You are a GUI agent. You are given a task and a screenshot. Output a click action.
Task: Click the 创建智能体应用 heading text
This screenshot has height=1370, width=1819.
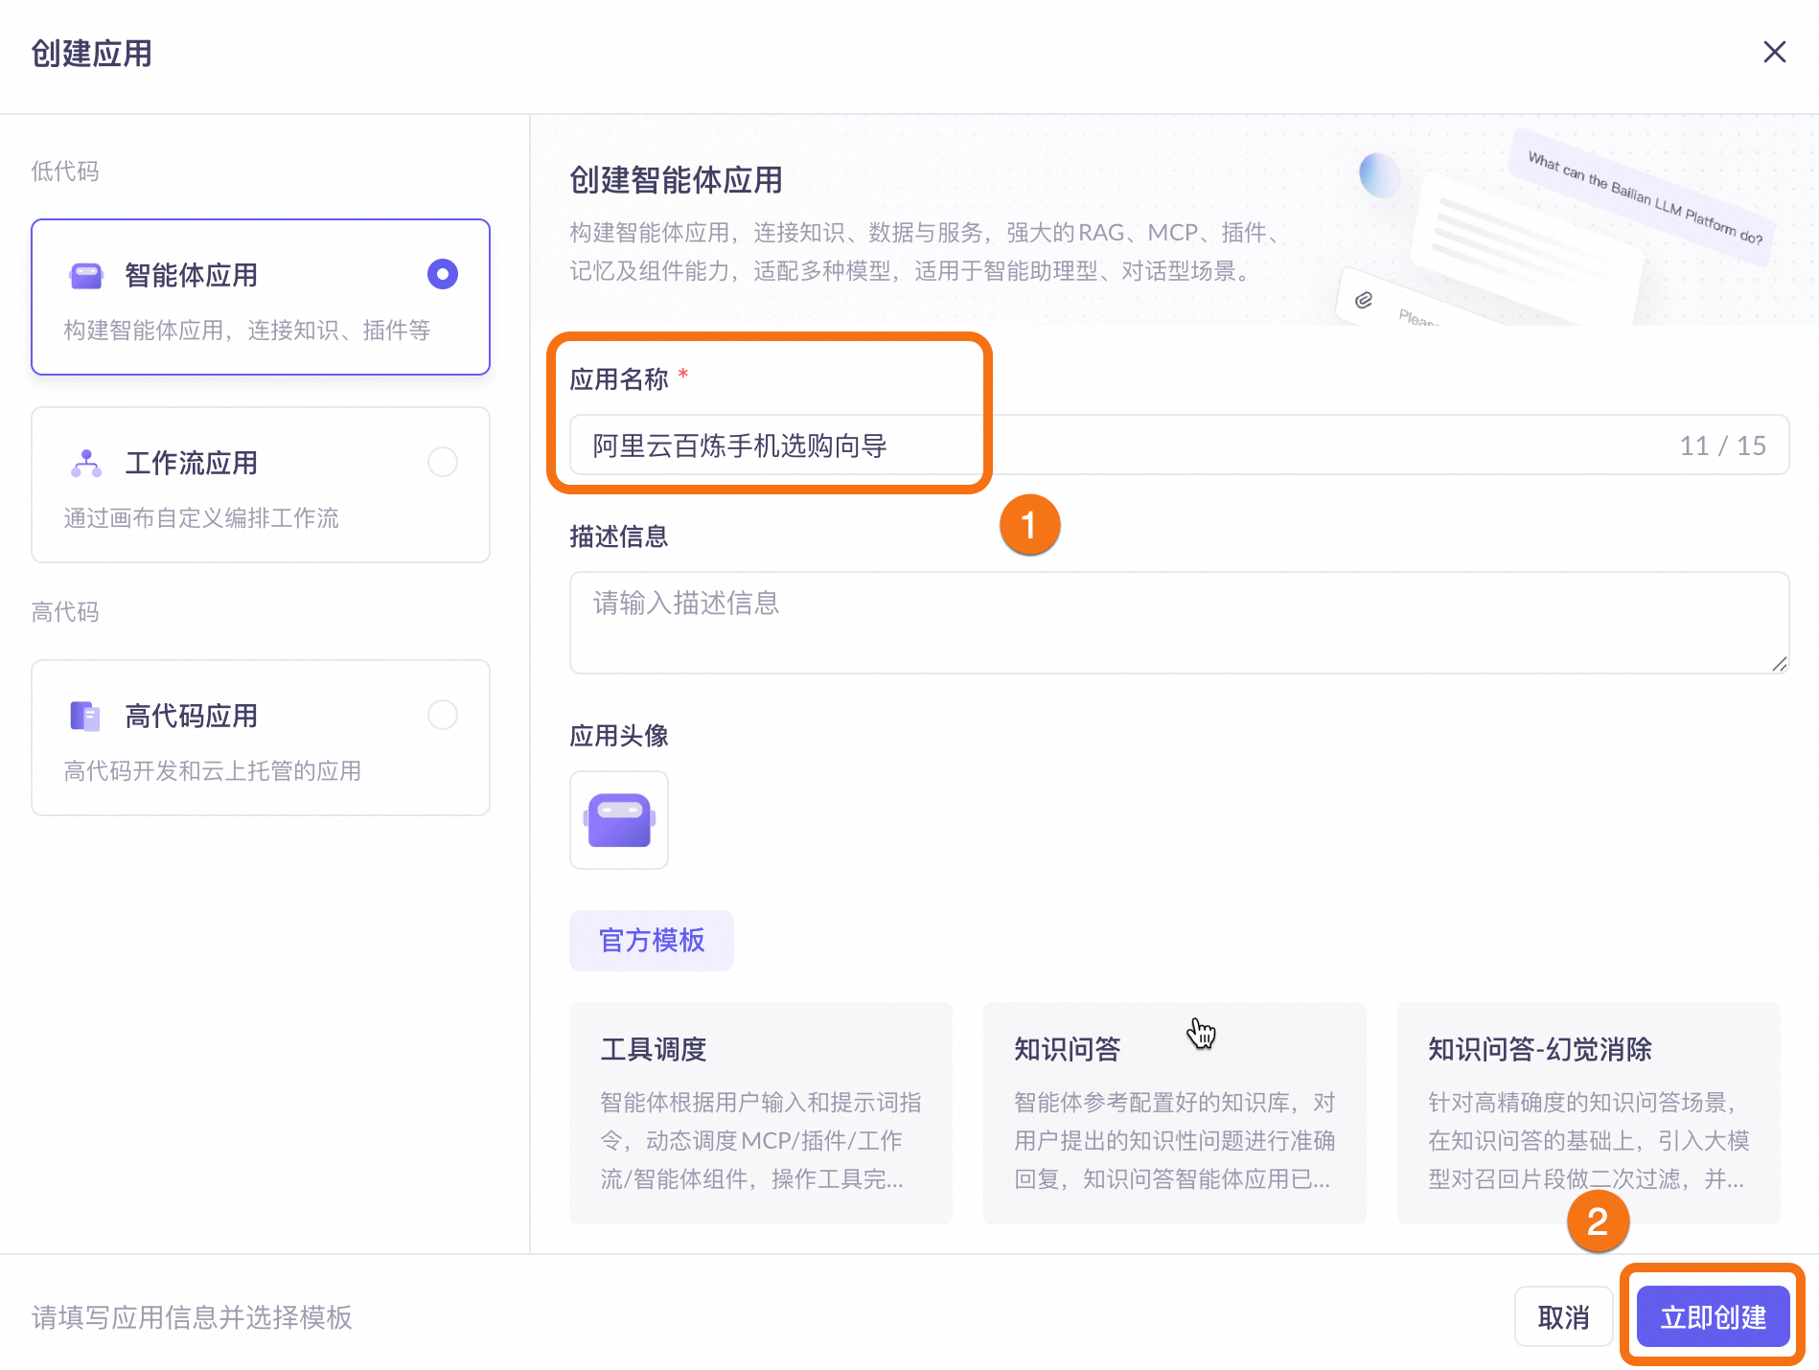coord(676,179)
